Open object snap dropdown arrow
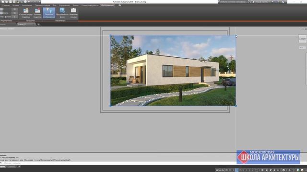This screenshot has width=307, height=172. pyautogui.click(x=260, y=170)
